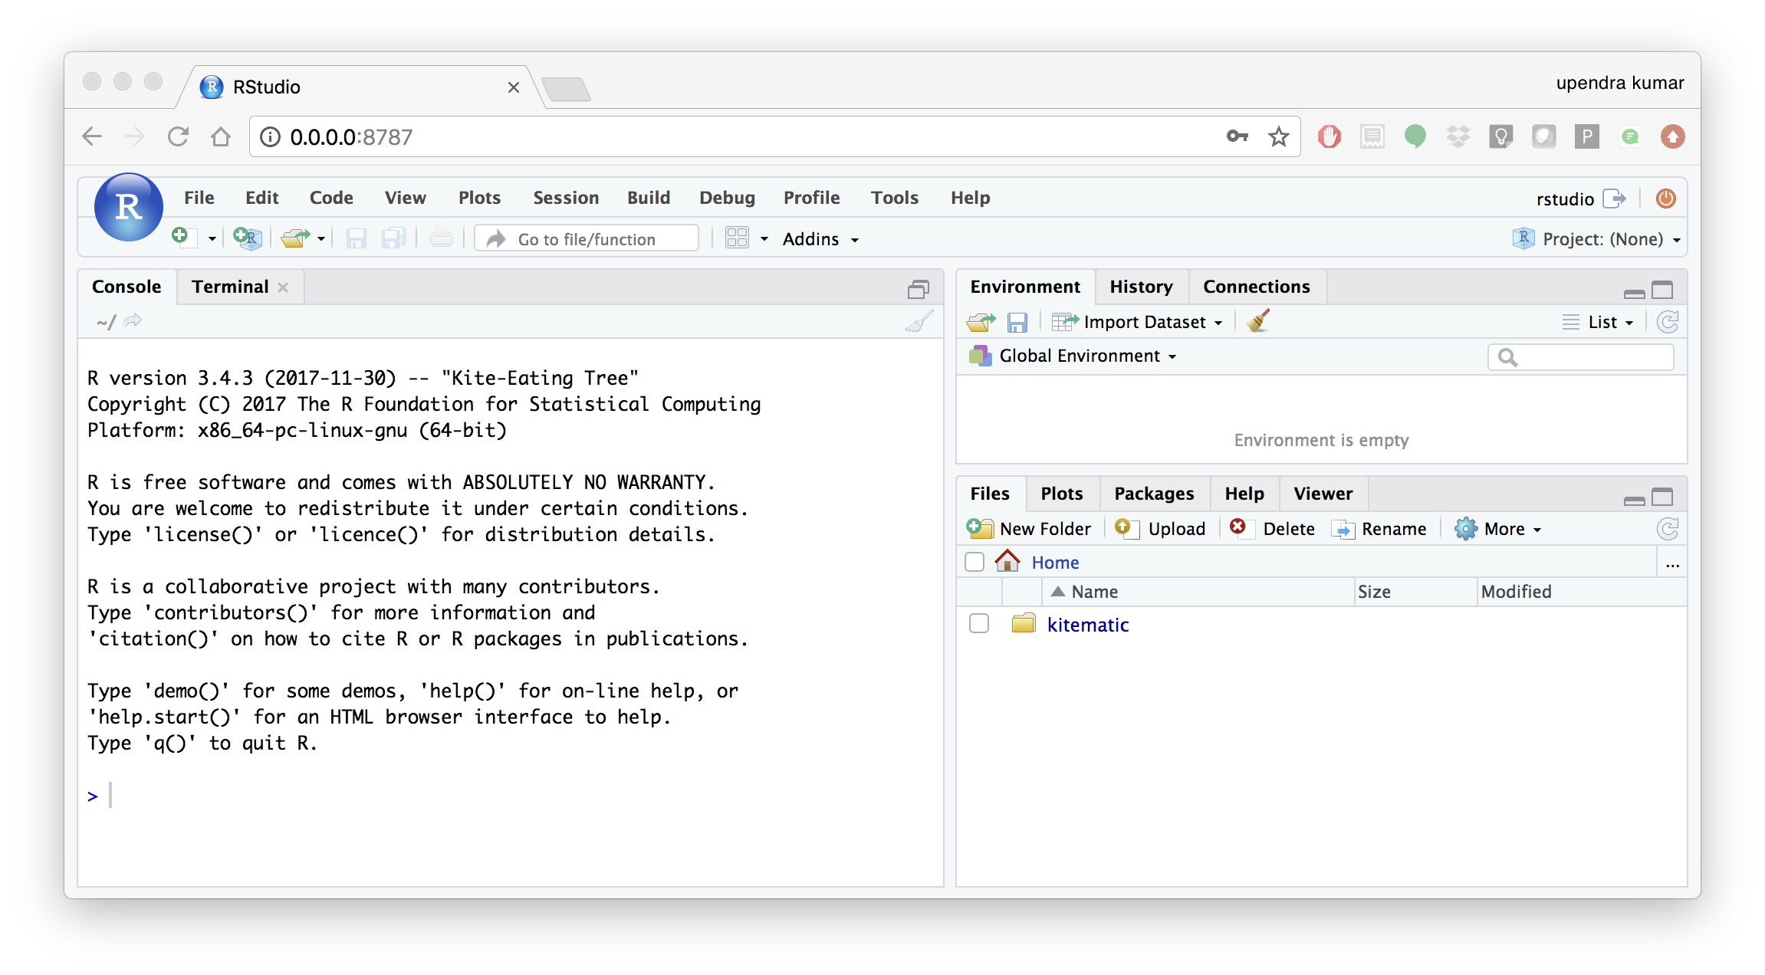
Task: Click the Load workspace folder icon
Action: coord(981,322)
